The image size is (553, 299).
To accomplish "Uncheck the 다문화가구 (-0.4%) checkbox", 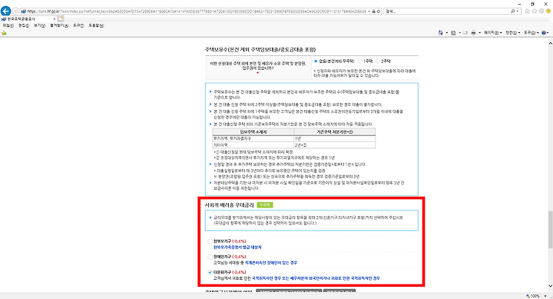I will pos(210,272).
